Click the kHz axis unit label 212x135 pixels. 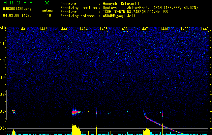(x=3, y=27)
